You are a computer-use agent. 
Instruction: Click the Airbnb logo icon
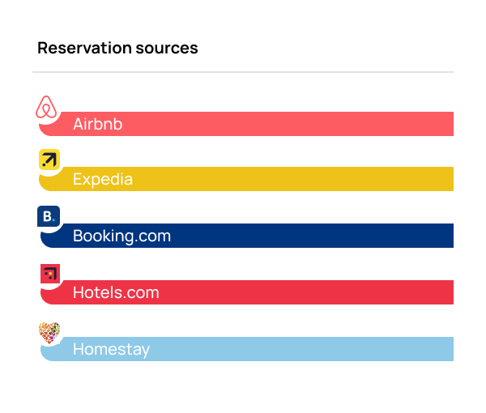[x=46, y=107]
